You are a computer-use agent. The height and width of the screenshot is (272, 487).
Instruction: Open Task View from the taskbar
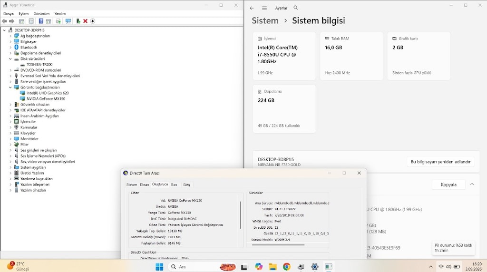click(244, 267)
